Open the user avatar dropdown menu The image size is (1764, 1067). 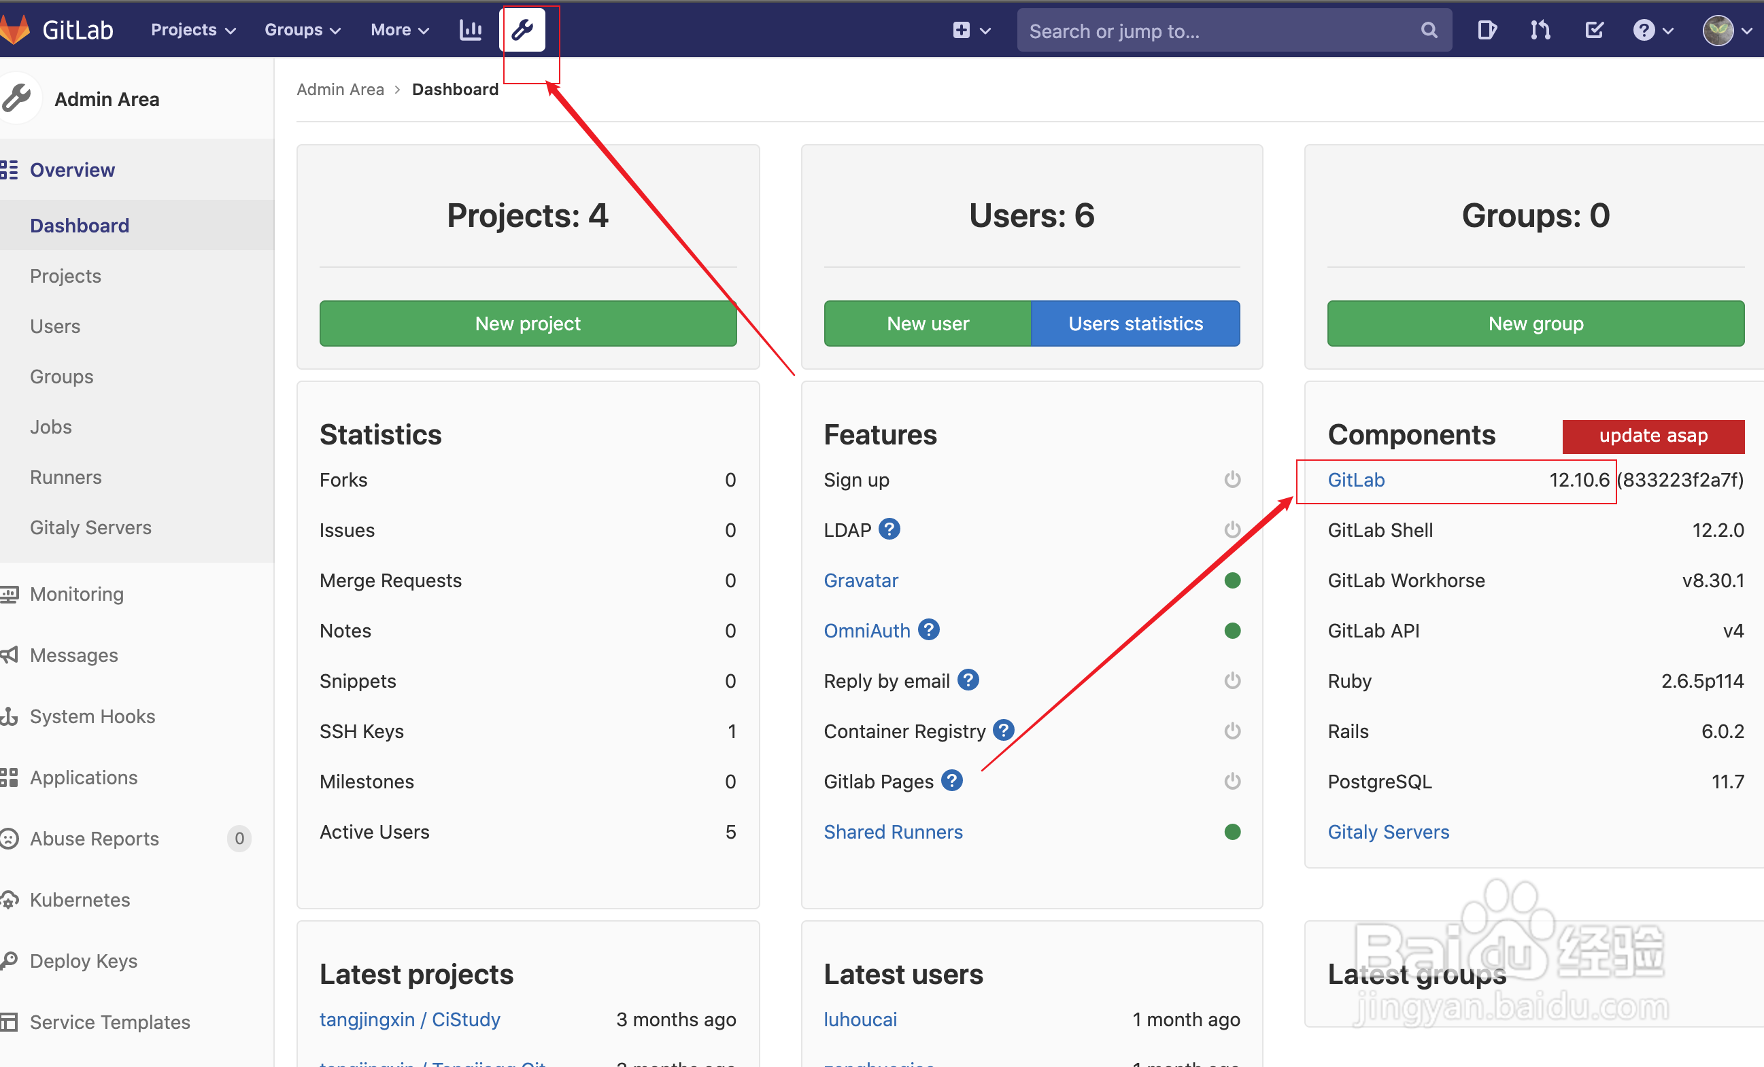pos(1726,30)
